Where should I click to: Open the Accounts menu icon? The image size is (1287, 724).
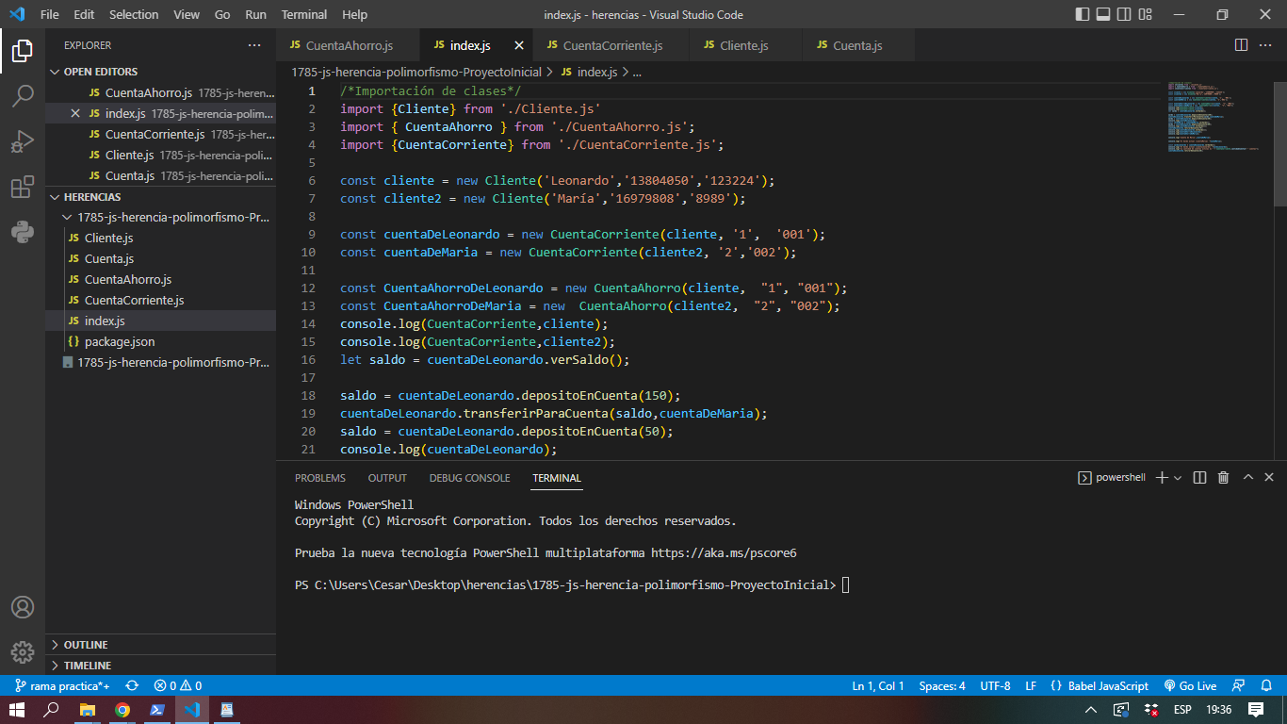23,607
